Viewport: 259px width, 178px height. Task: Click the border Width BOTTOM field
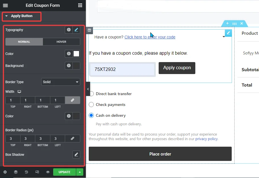pos(43,100)
